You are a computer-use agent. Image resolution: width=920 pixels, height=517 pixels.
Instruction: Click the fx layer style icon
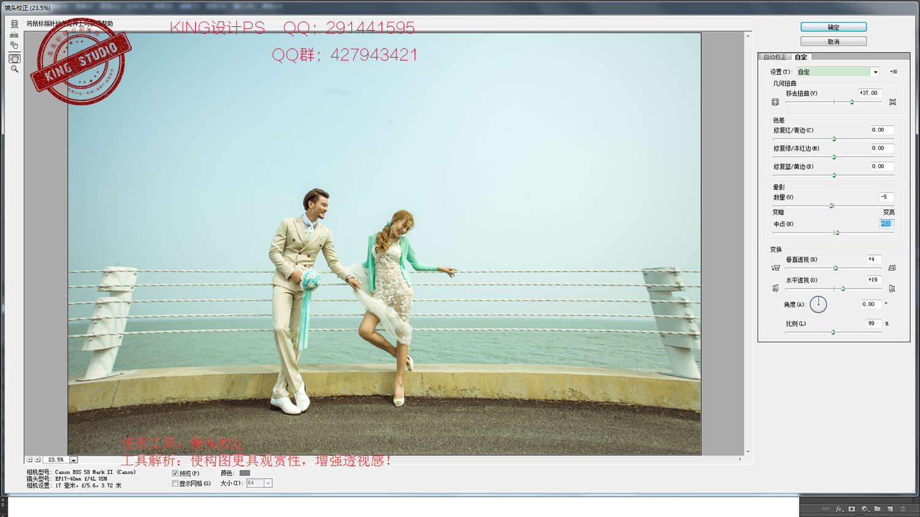839,508
